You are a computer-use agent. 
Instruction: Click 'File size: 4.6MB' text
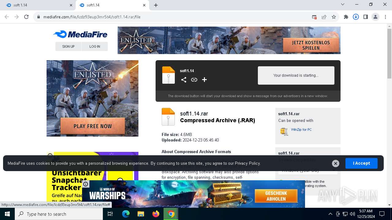177,135
